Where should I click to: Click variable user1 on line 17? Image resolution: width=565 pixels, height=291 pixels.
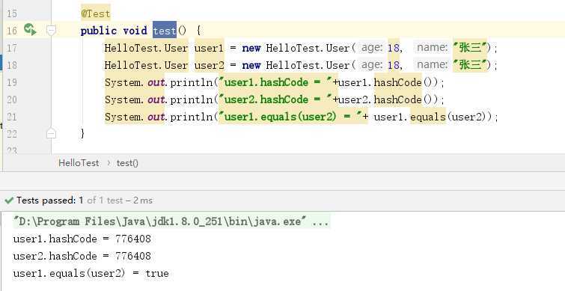pyautogui.click(x=210, y=48)
